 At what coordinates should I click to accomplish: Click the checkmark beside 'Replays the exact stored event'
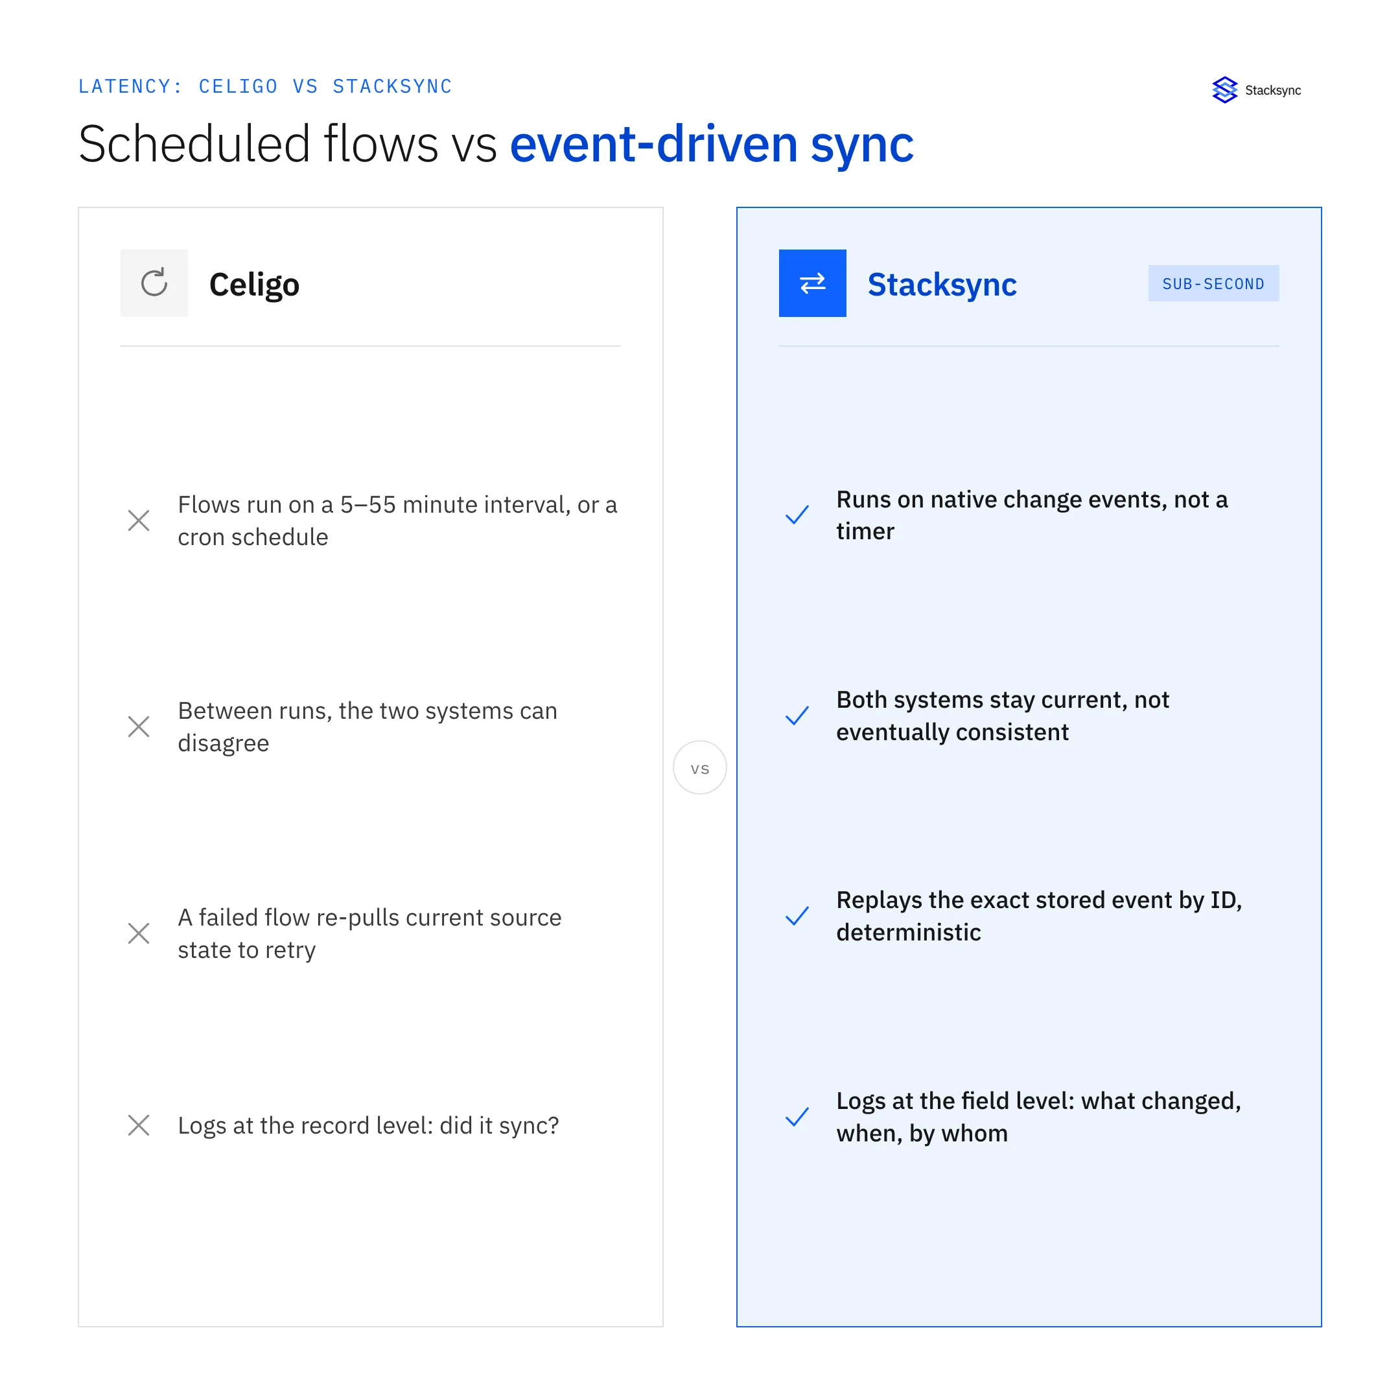797,916
